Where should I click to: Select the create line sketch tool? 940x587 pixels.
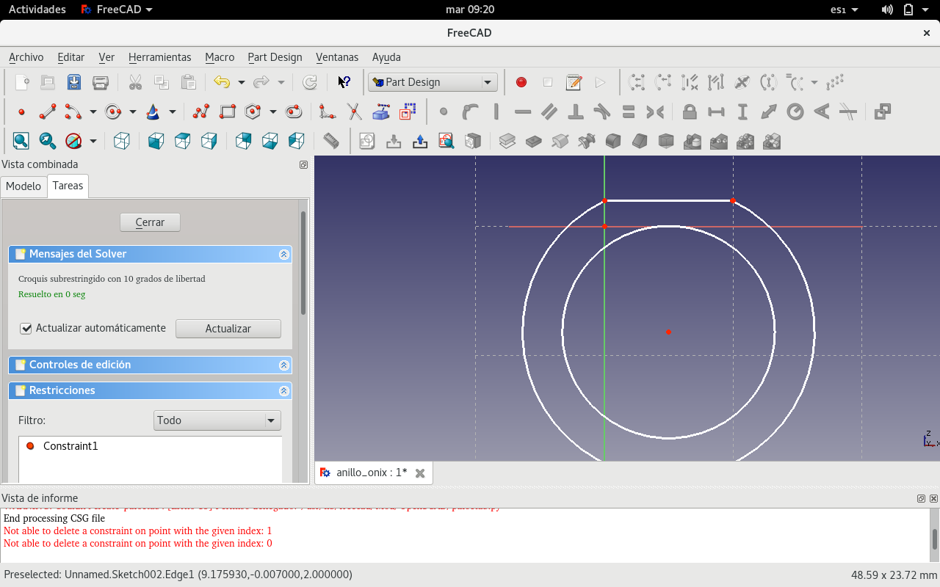pos(48,112)
